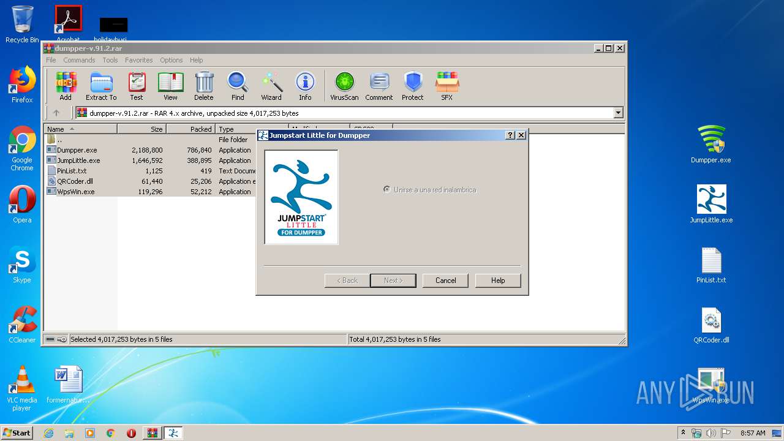
Task: Click the drive icon in WinRAR status bar
Action: click(x=51, y=339)
